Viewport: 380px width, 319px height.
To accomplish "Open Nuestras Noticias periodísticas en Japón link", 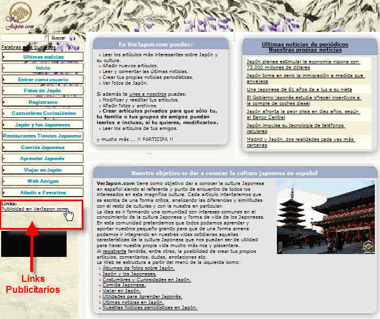I will 150,307.
